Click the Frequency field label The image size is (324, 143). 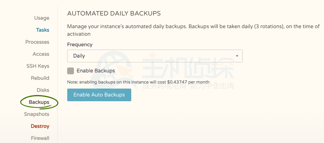pos(80,45)
